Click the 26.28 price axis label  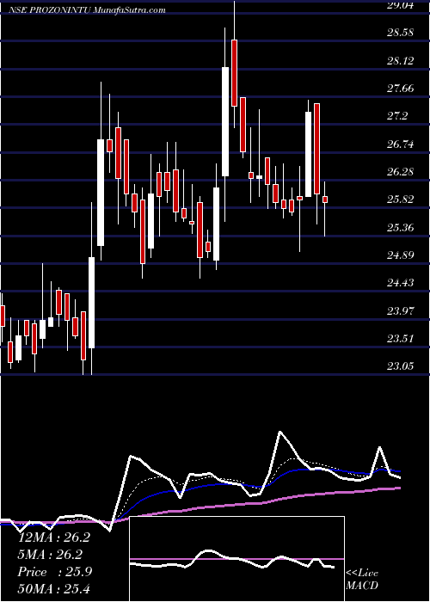pyautogui.click(x=400, y=172)
